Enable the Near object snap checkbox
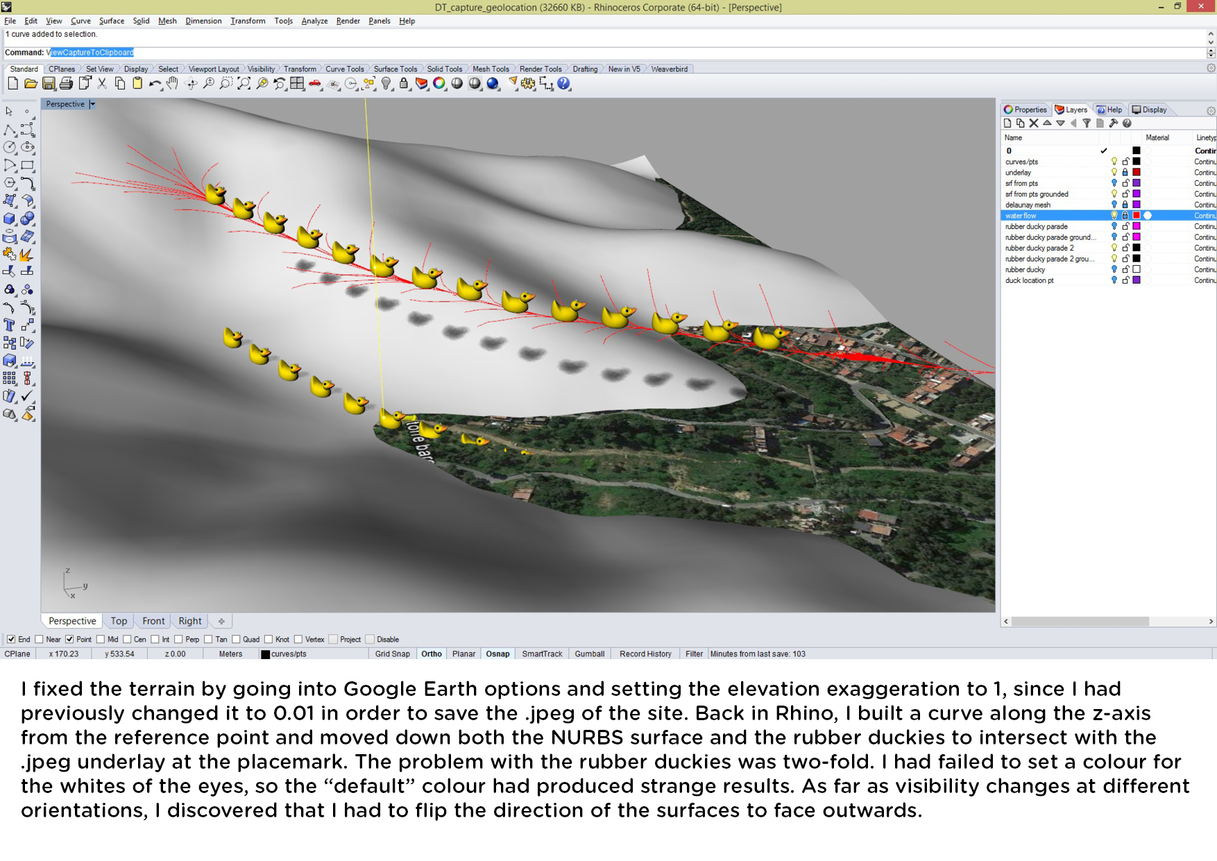The width and height of the screenshot is (1217, 861). 40,640
